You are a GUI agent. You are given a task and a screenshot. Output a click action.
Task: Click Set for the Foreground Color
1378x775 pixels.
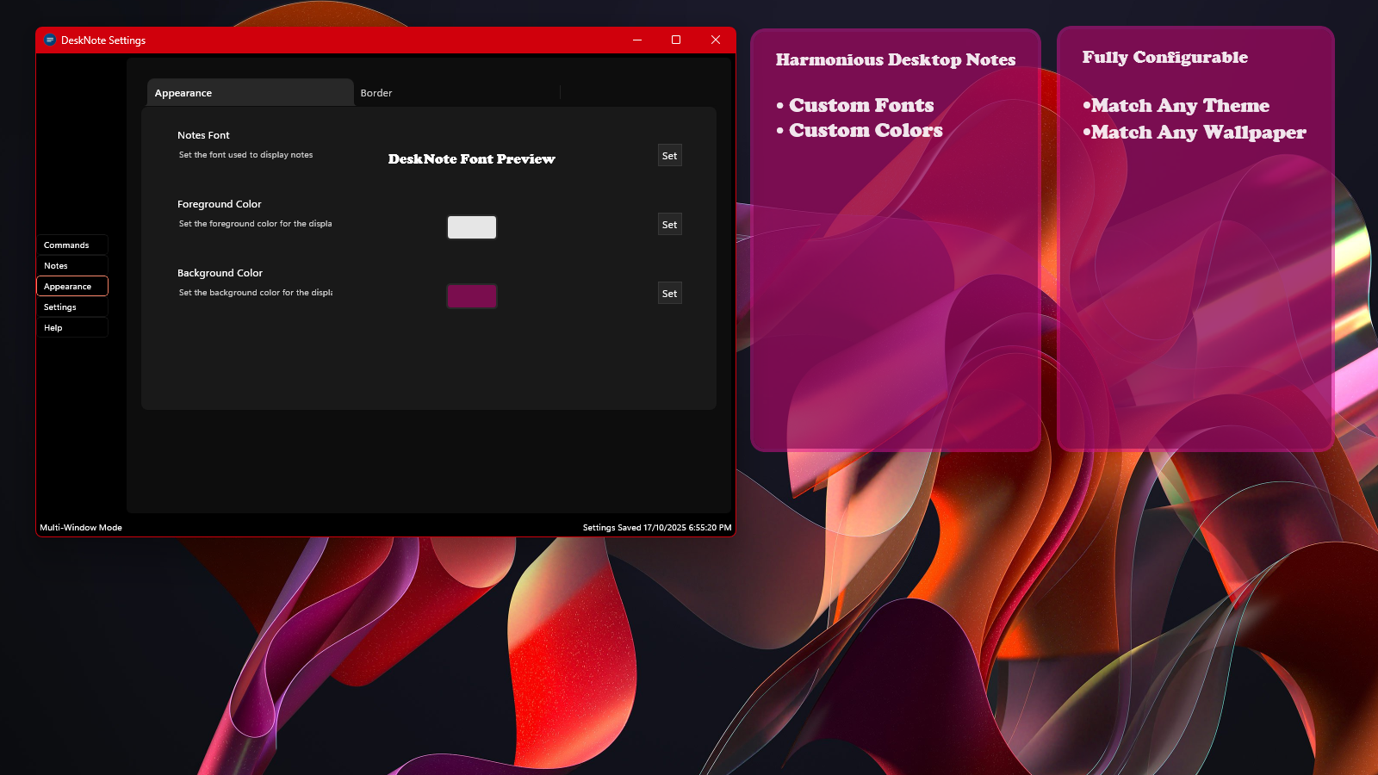669,224
